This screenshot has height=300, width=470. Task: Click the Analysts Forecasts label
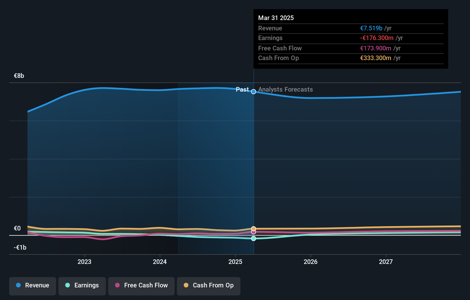[x=285, y=89]
